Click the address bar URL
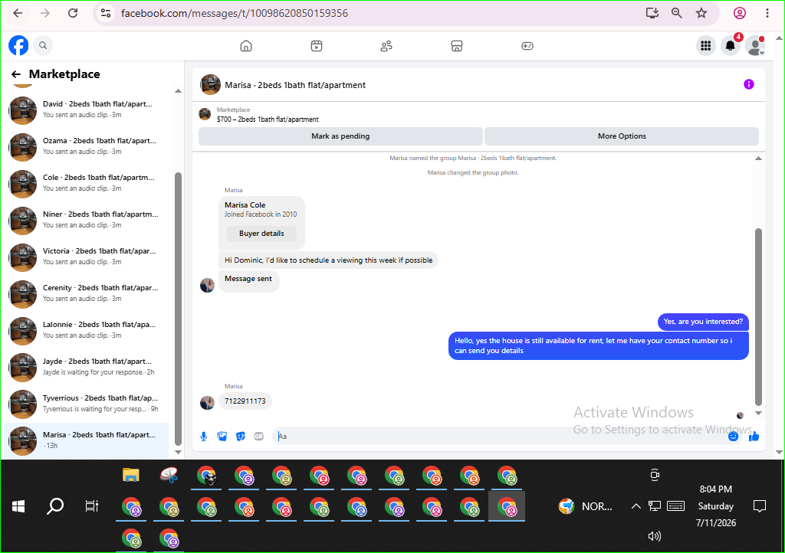 coord(235,13)
